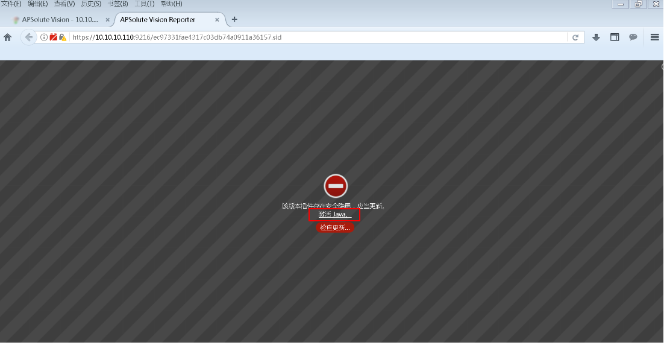The width and height of the screenshot is (664, 345).
Task: Open the Downloads arrow icon
Action: tap(596, 37)
